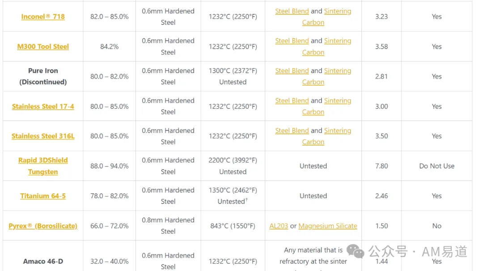Click the WeChat logo watermark icon
483x271 pixels.
click(x=356, y=251)
